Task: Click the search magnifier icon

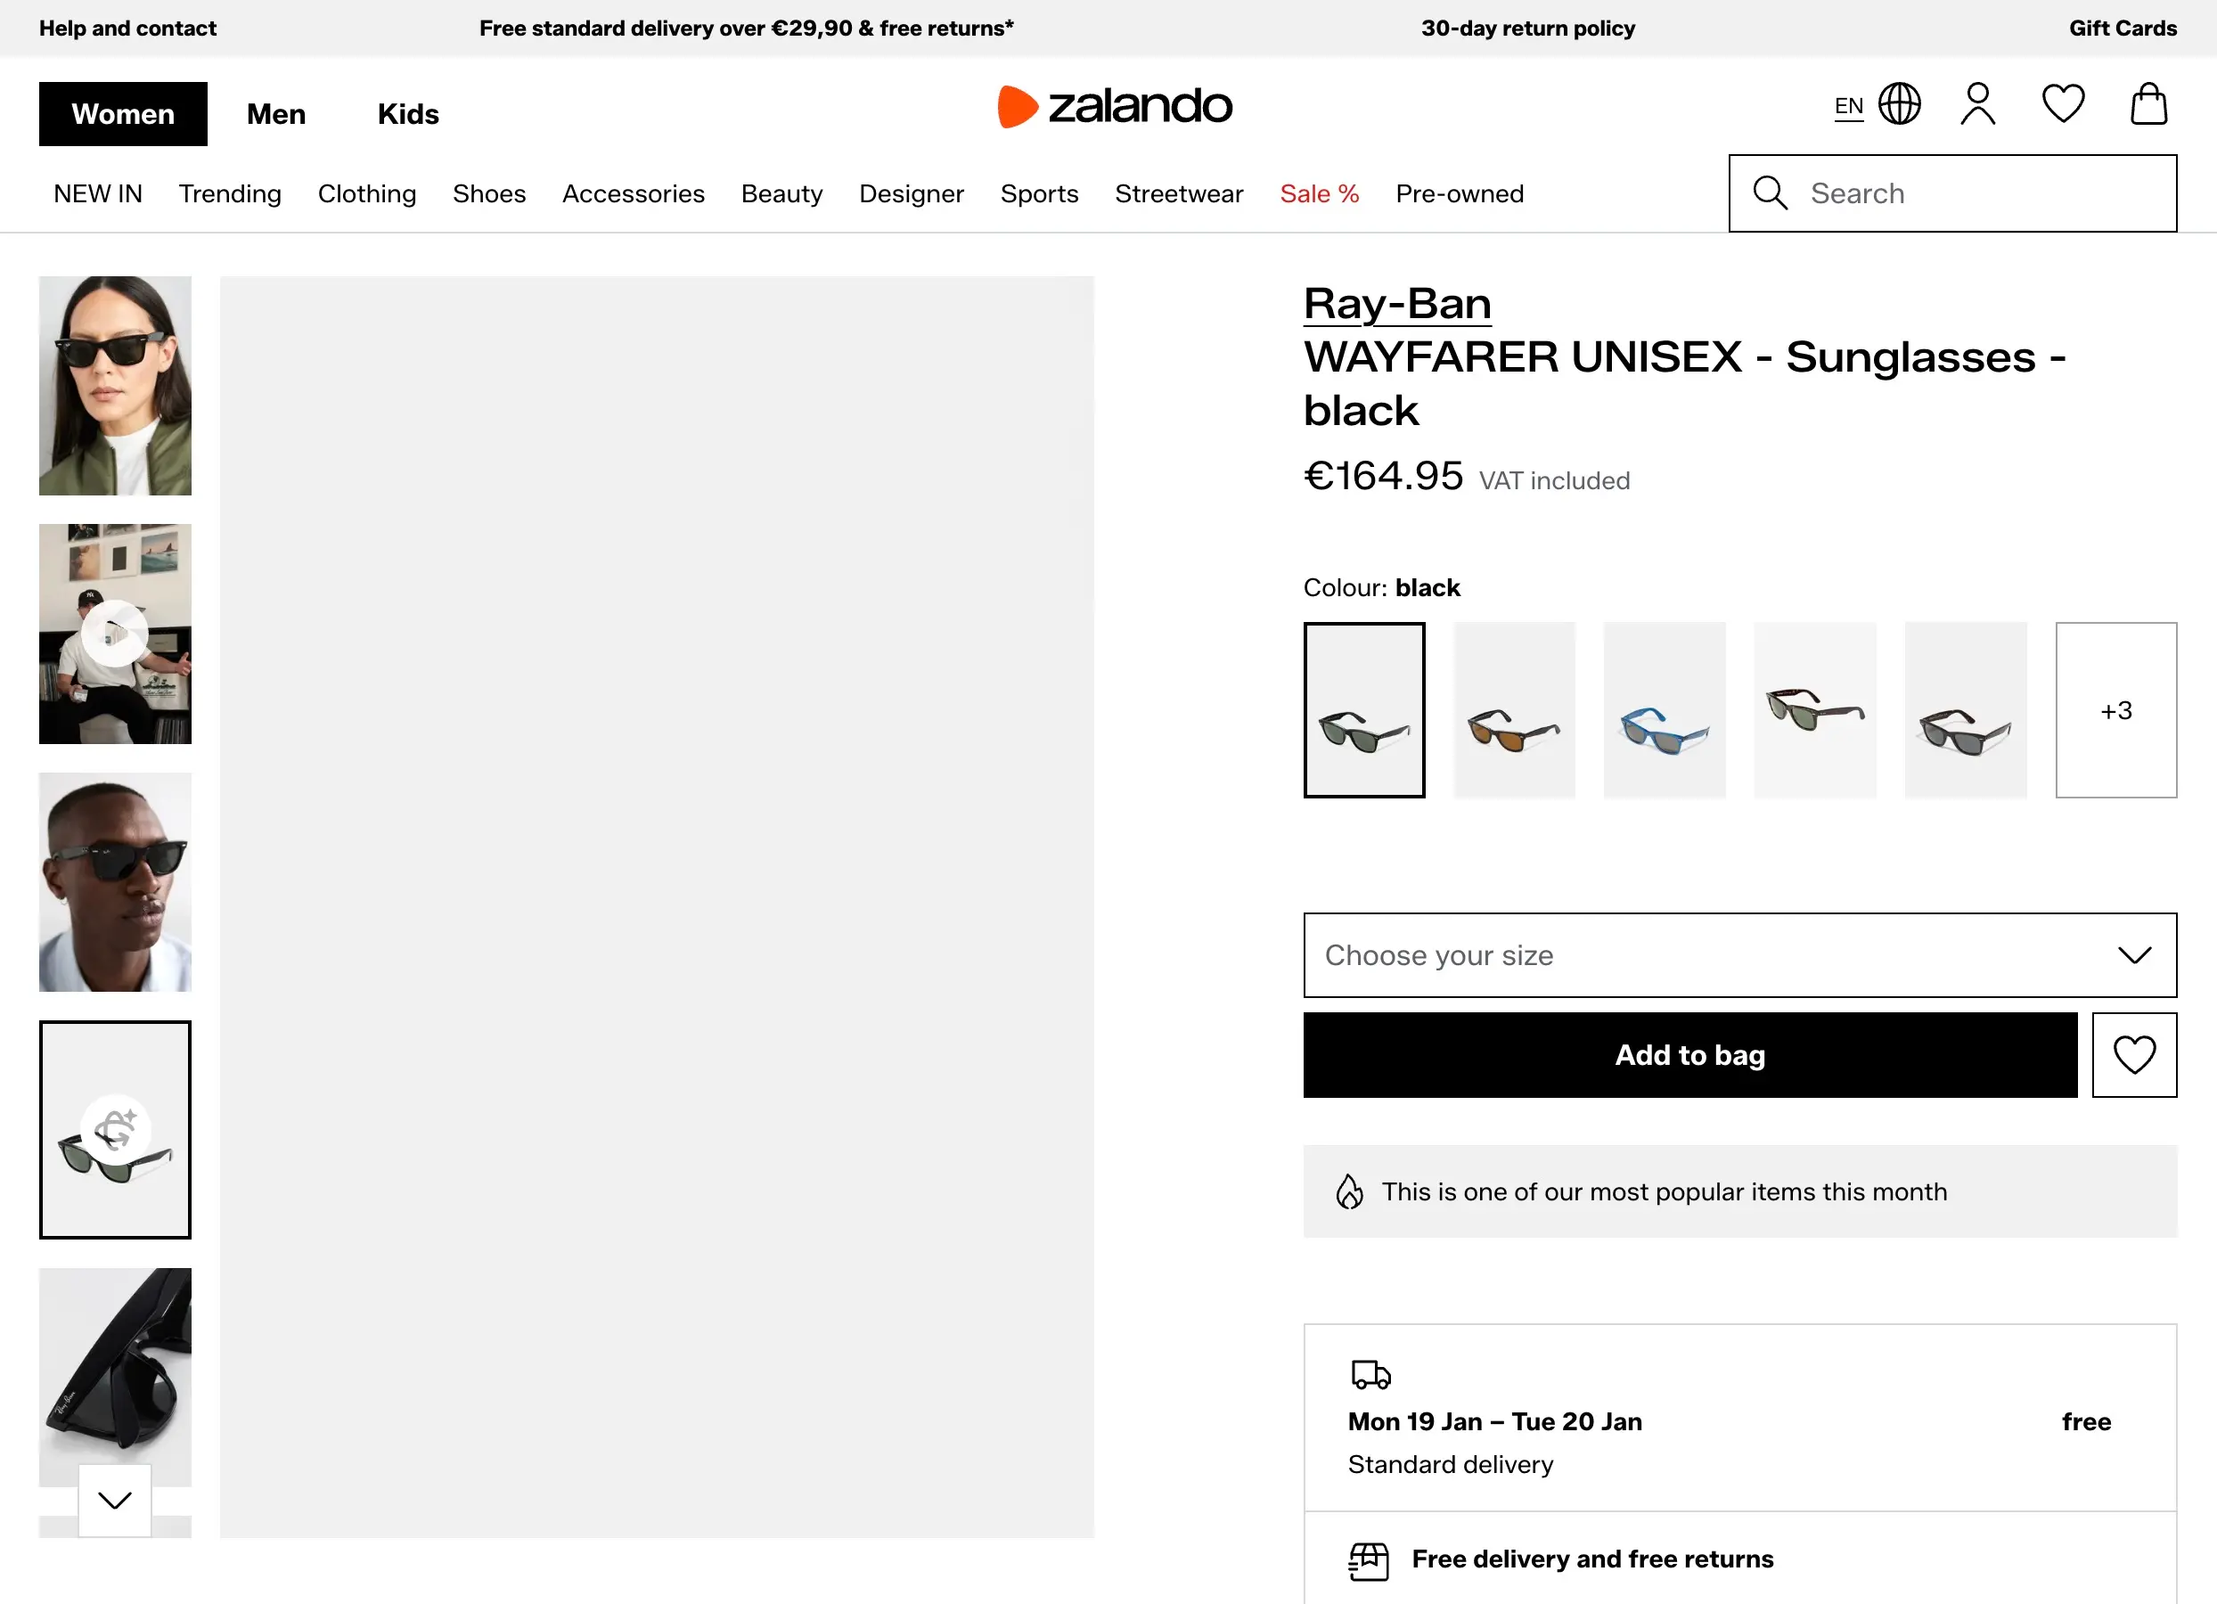Action: coord(1771,192)
